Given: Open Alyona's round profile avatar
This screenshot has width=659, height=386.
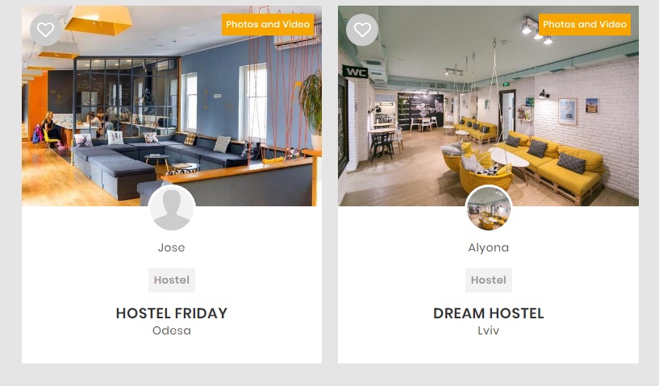Looking at the screenshot, I should coord(489,209).
